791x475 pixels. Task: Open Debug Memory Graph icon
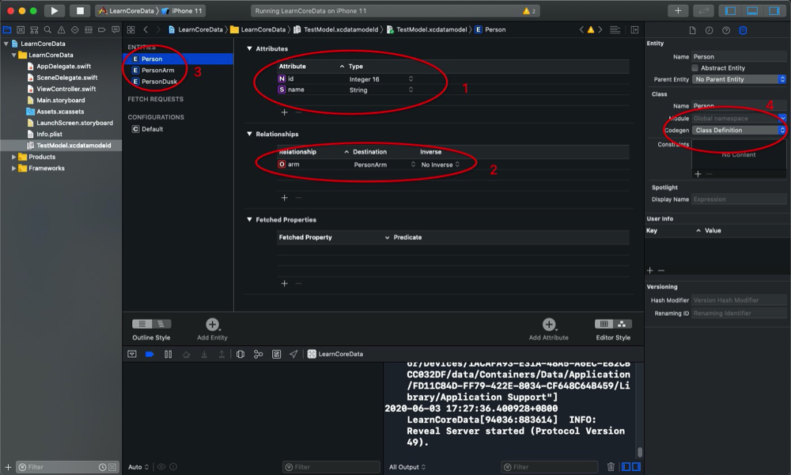[259, 355]
